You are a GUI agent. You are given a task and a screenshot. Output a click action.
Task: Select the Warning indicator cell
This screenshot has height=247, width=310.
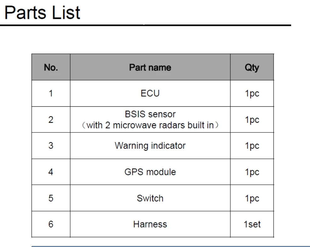click(150, 146)
